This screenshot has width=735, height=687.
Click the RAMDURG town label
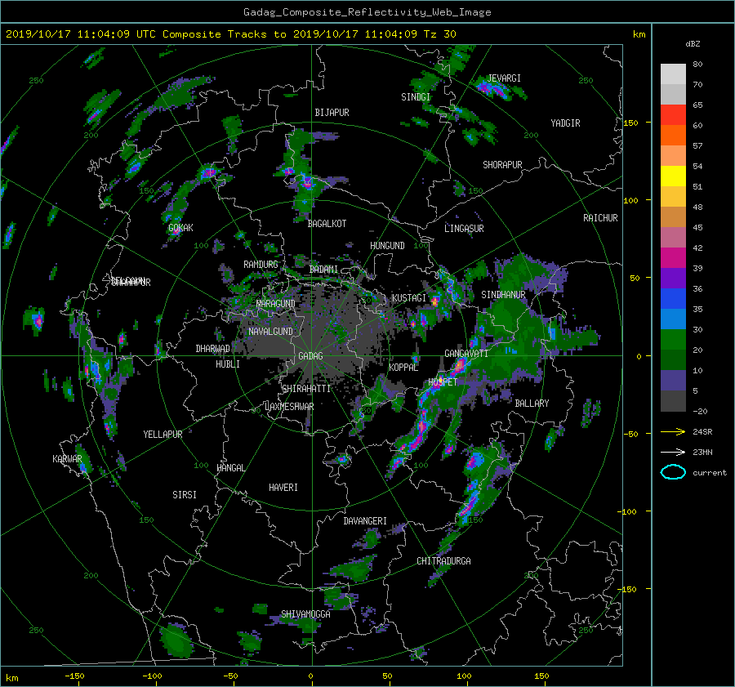click(x=261, y=265)
